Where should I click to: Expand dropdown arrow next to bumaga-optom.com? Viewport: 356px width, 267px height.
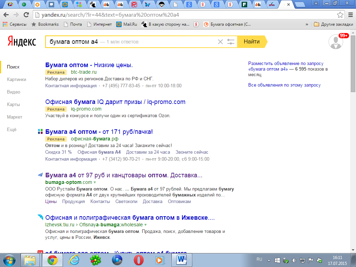95,183
